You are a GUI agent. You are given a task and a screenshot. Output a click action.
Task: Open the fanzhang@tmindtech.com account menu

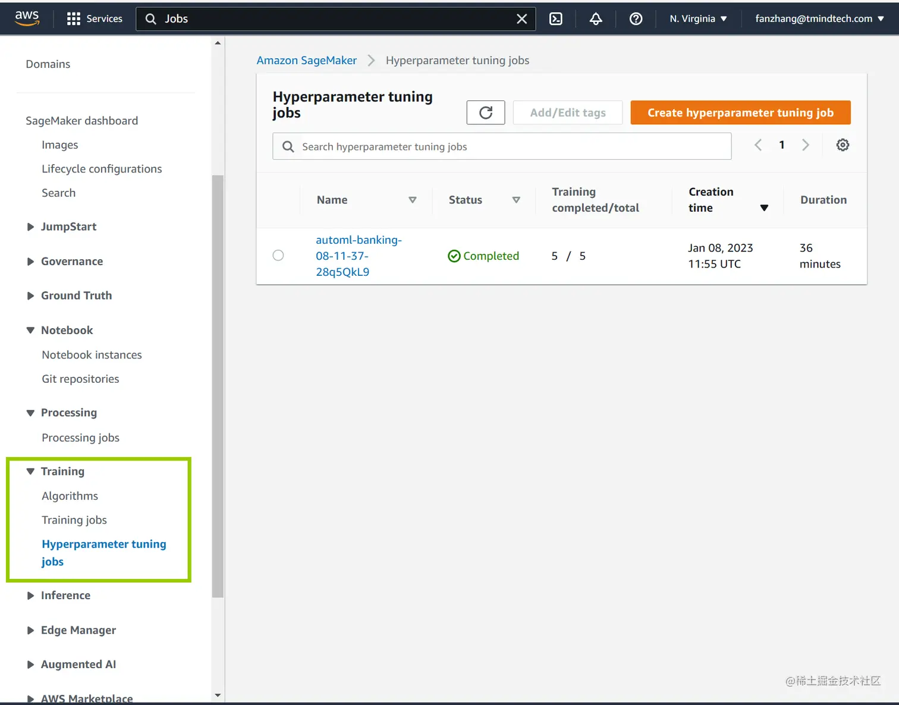click(x=819, y=18)
